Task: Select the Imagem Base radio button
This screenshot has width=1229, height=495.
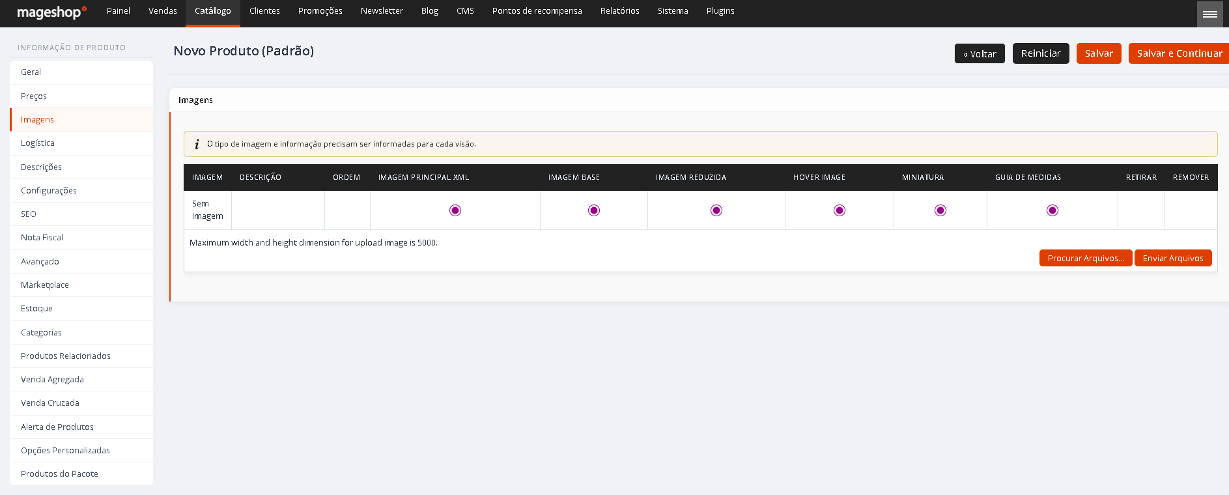Action: [594, 210]
